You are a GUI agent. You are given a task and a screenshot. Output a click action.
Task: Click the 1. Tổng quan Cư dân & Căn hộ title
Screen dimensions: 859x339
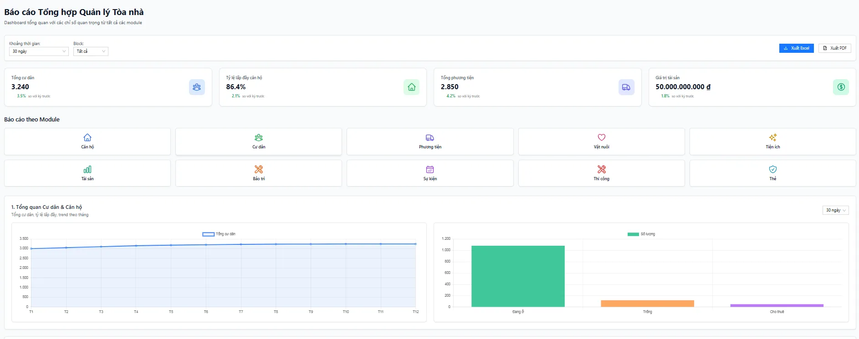click(46, 207)
